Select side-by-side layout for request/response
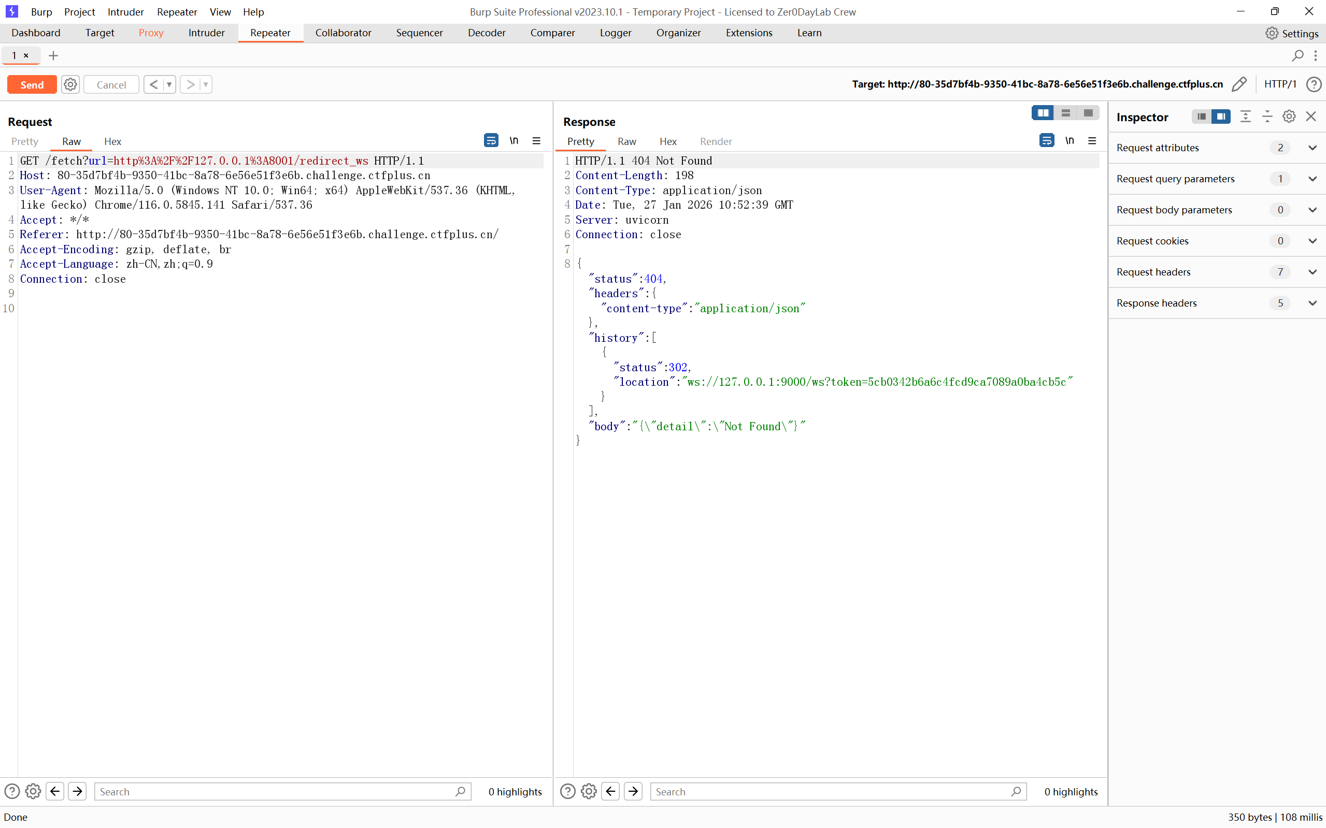 click(1043, 113)
